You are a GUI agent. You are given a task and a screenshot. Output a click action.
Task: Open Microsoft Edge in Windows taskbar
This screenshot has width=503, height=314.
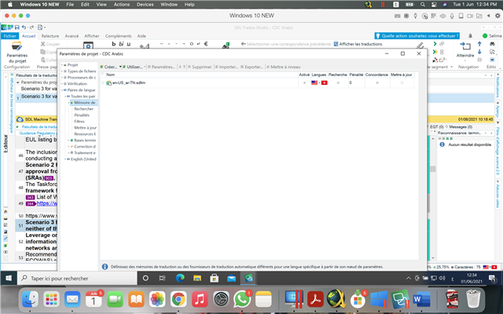click(180, 278)
